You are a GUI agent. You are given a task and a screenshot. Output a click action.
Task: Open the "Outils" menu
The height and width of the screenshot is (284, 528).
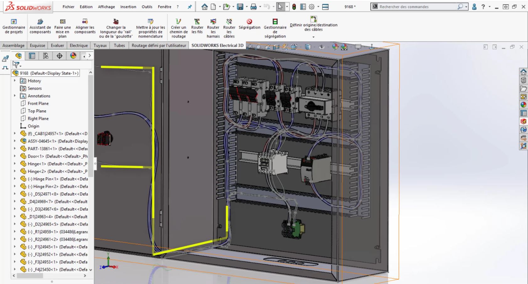[146, 7]
